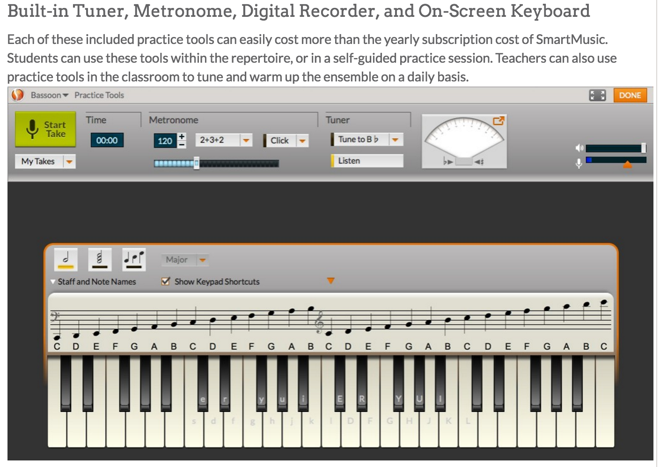660x467 pixels.
Task: Play the black key labeled lowercase r
Action: 225,384
